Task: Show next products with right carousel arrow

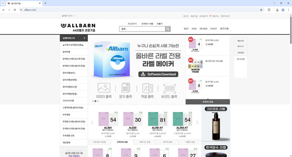Action: click(197, 122)
